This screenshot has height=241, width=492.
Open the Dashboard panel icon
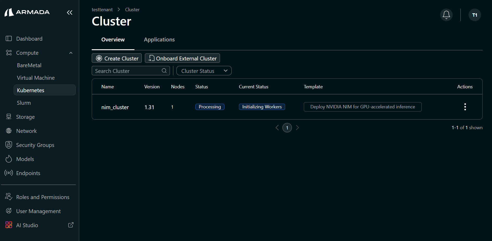tap(9, 38)
